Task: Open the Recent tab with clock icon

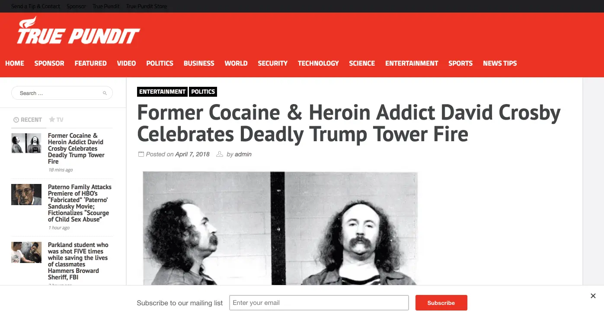Action: coord(28,120)
